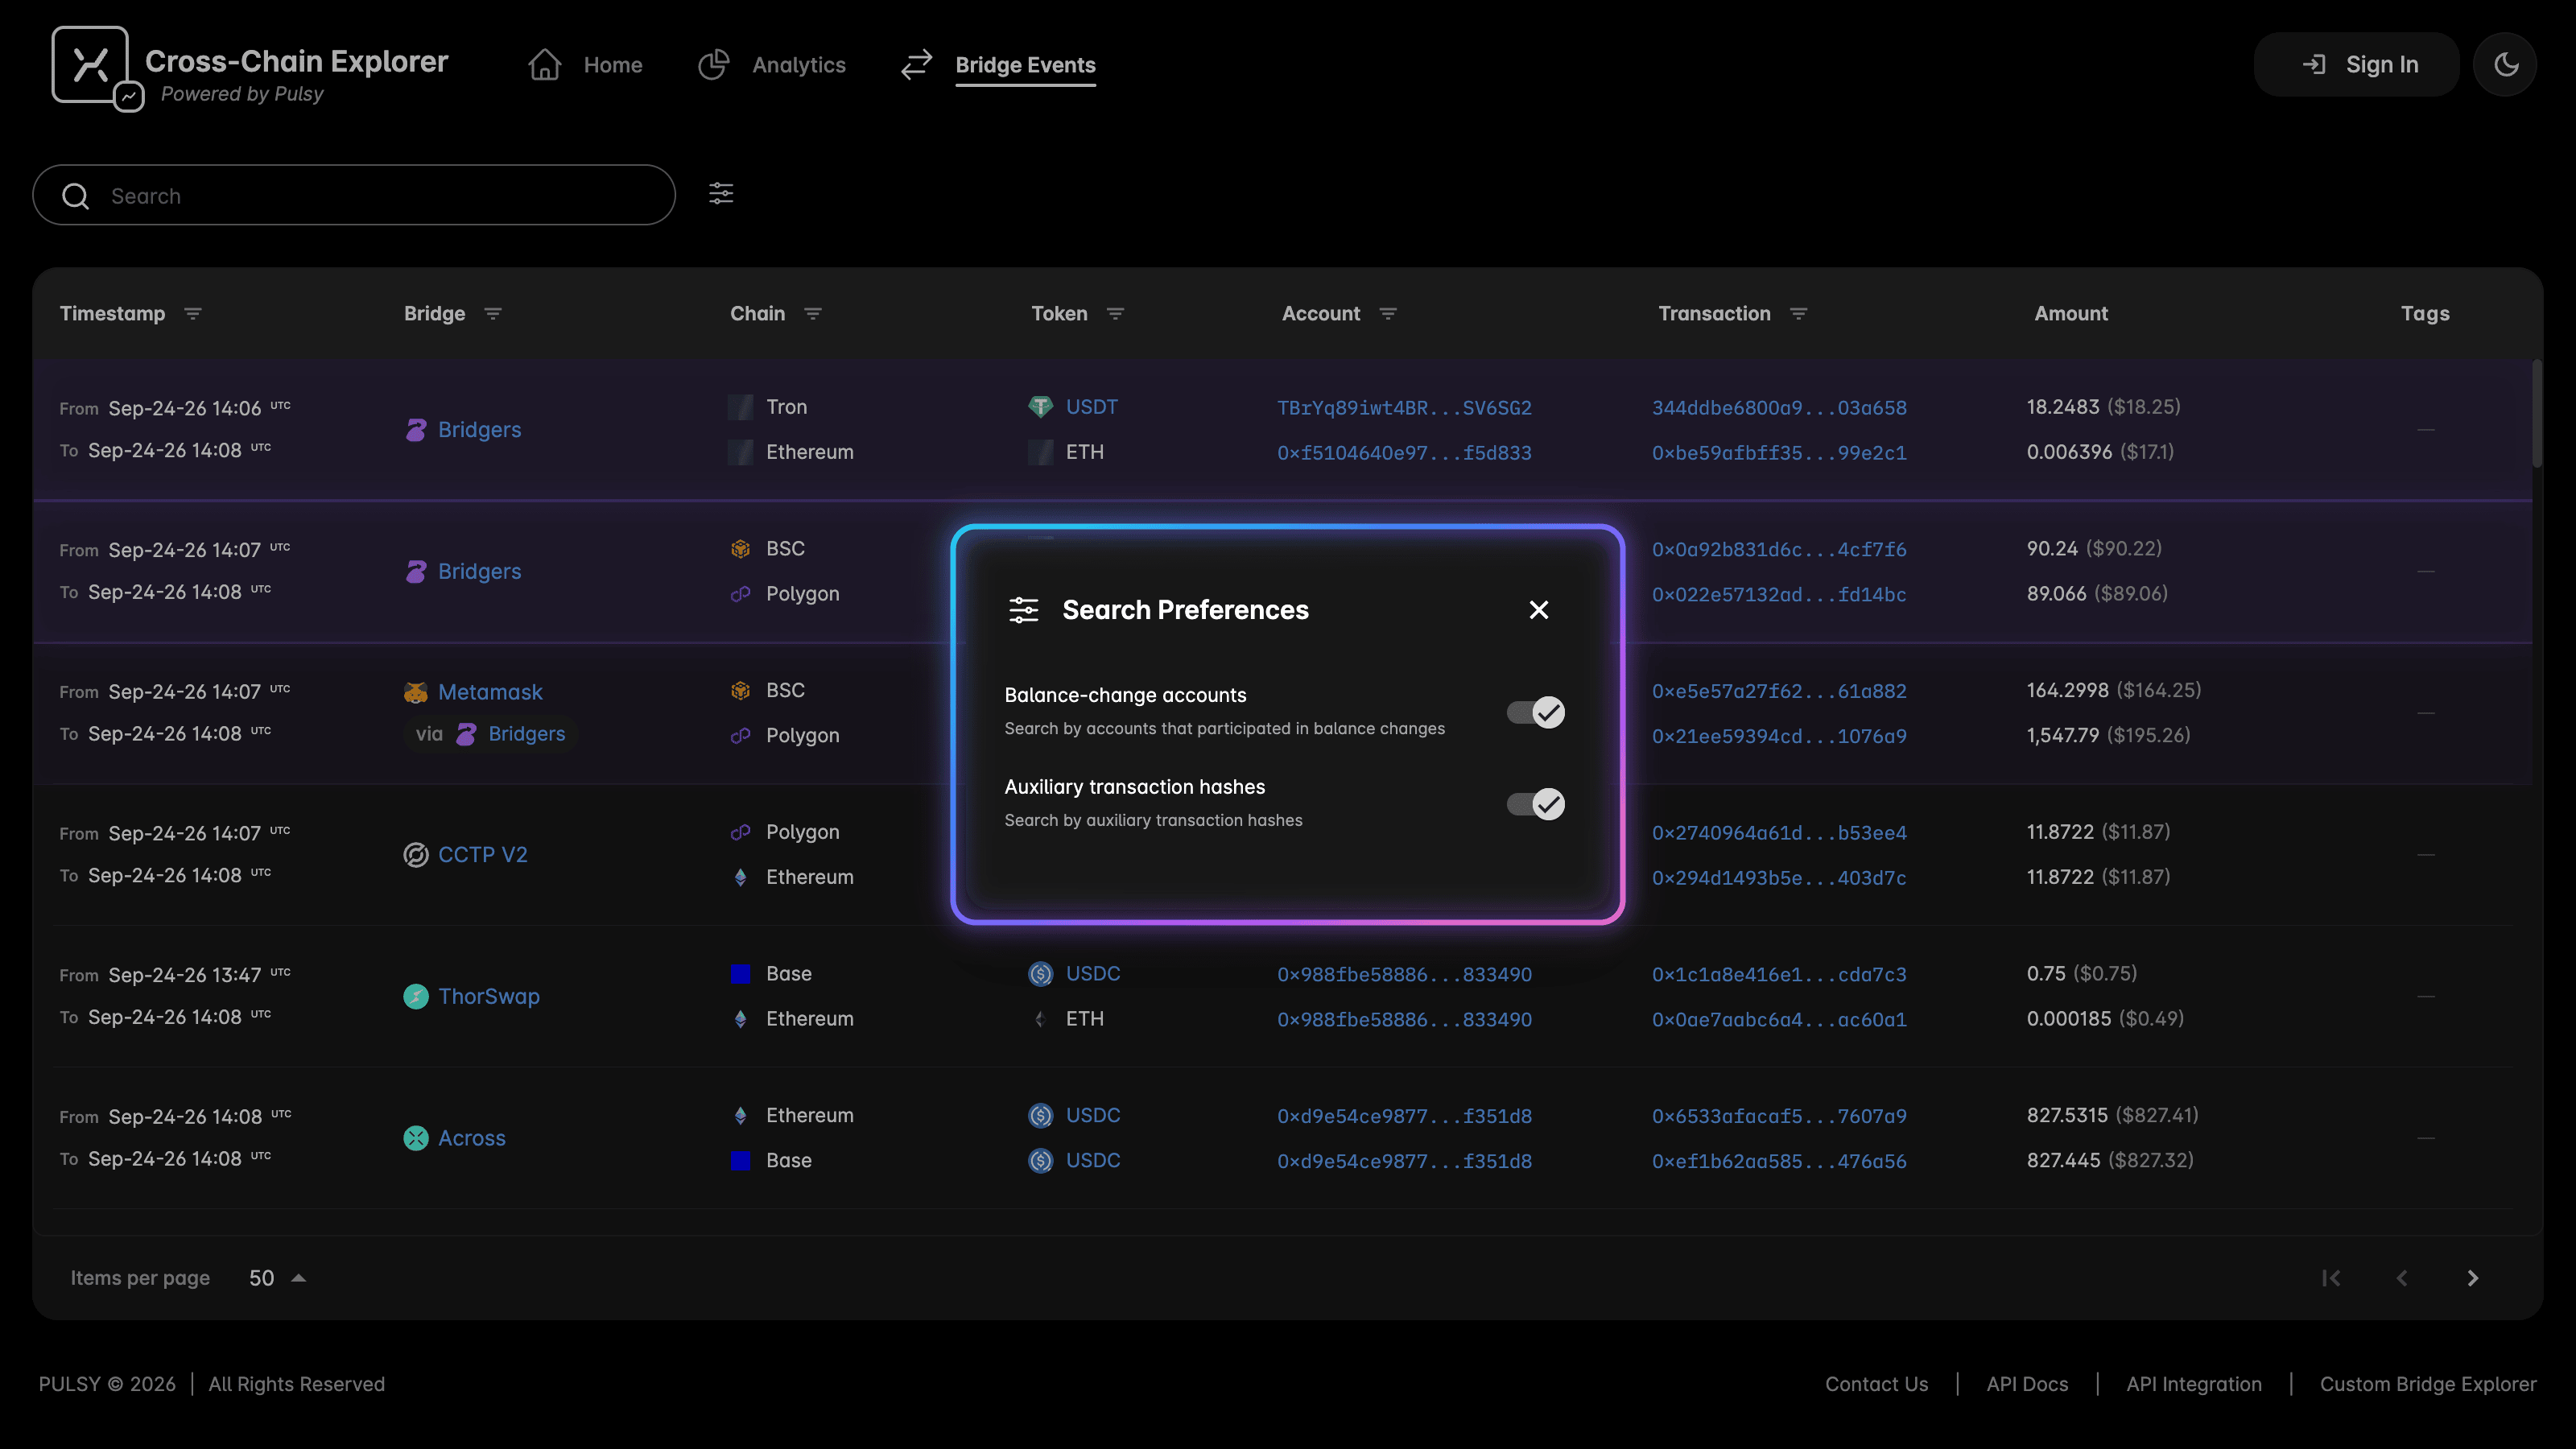
Task: Click the via Bridgers link under Metamask
Action: pyautogui.click(x=527, y=734)
